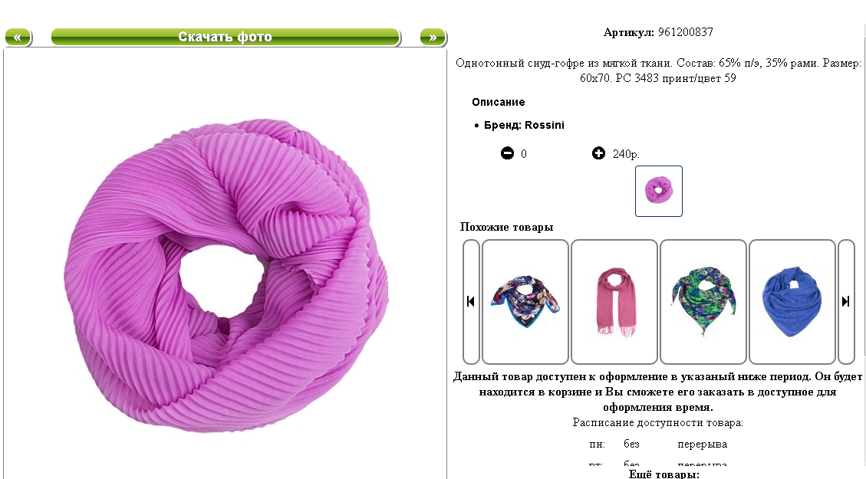This screenshot has width=866, height=479.
Task: Go to previous product with « button
Action: point(18,37)
